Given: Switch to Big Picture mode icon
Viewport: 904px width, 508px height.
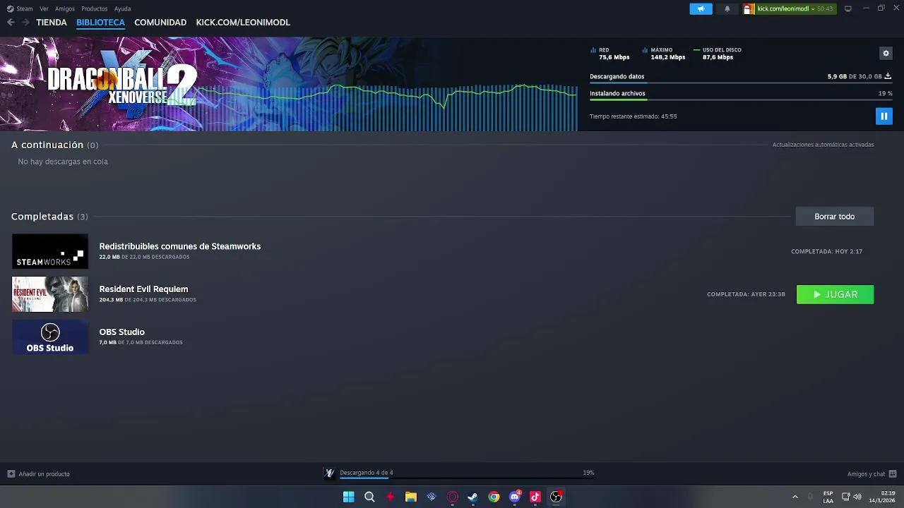Looking at the screenshot, I should tap(848, 8).
